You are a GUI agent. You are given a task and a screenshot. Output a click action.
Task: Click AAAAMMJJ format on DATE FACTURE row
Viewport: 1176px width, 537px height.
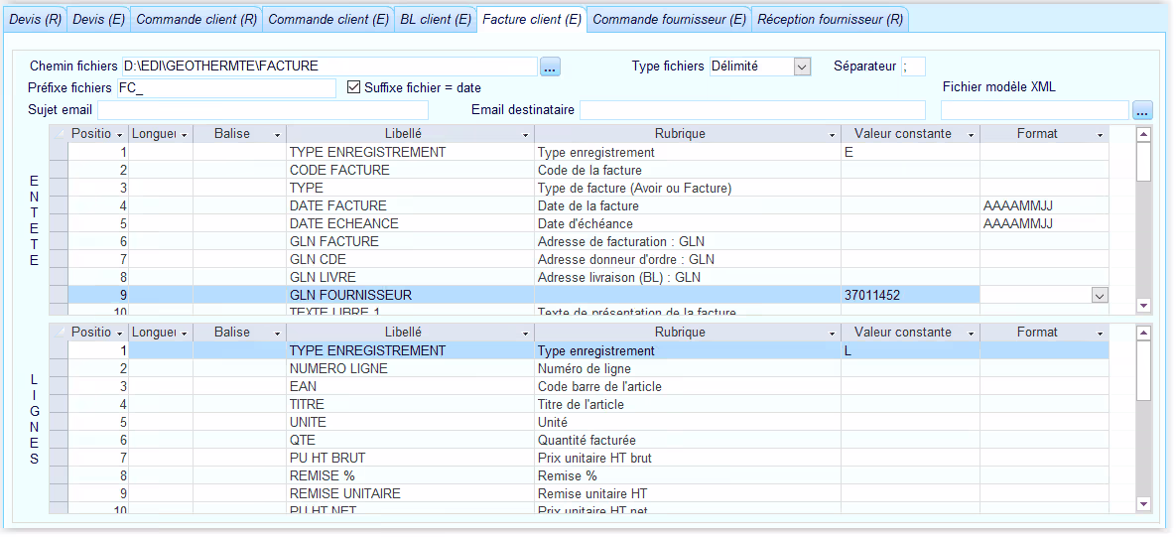pos(1044,206)
